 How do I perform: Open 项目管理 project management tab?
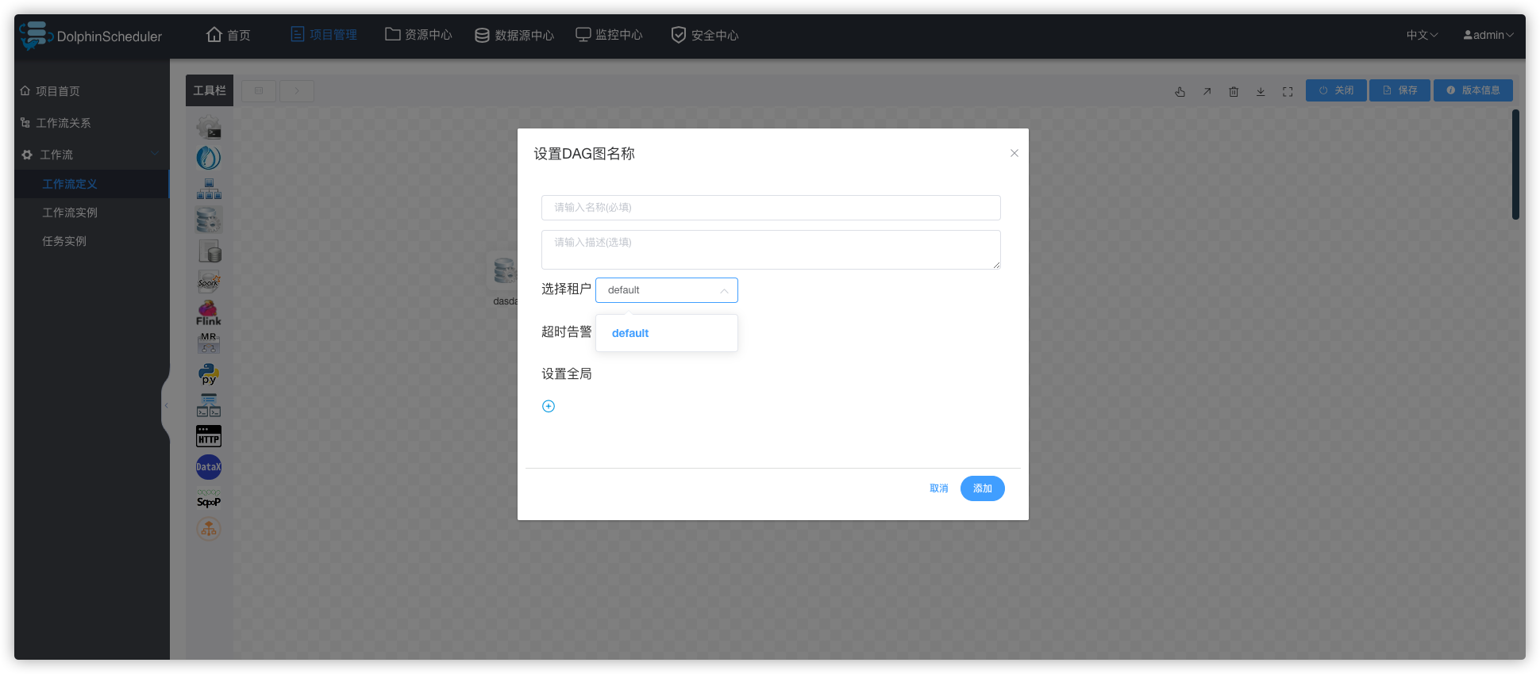pos(324,35)
